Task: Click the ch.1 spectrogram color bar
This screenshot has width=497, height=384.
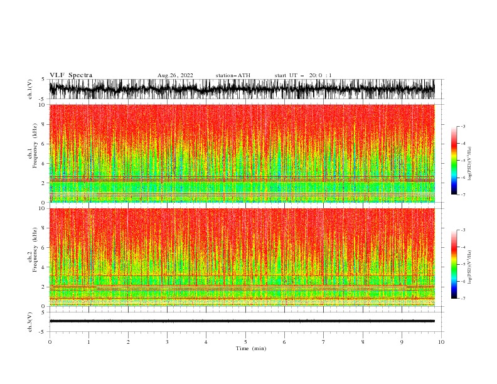Action: click(454, 161)
